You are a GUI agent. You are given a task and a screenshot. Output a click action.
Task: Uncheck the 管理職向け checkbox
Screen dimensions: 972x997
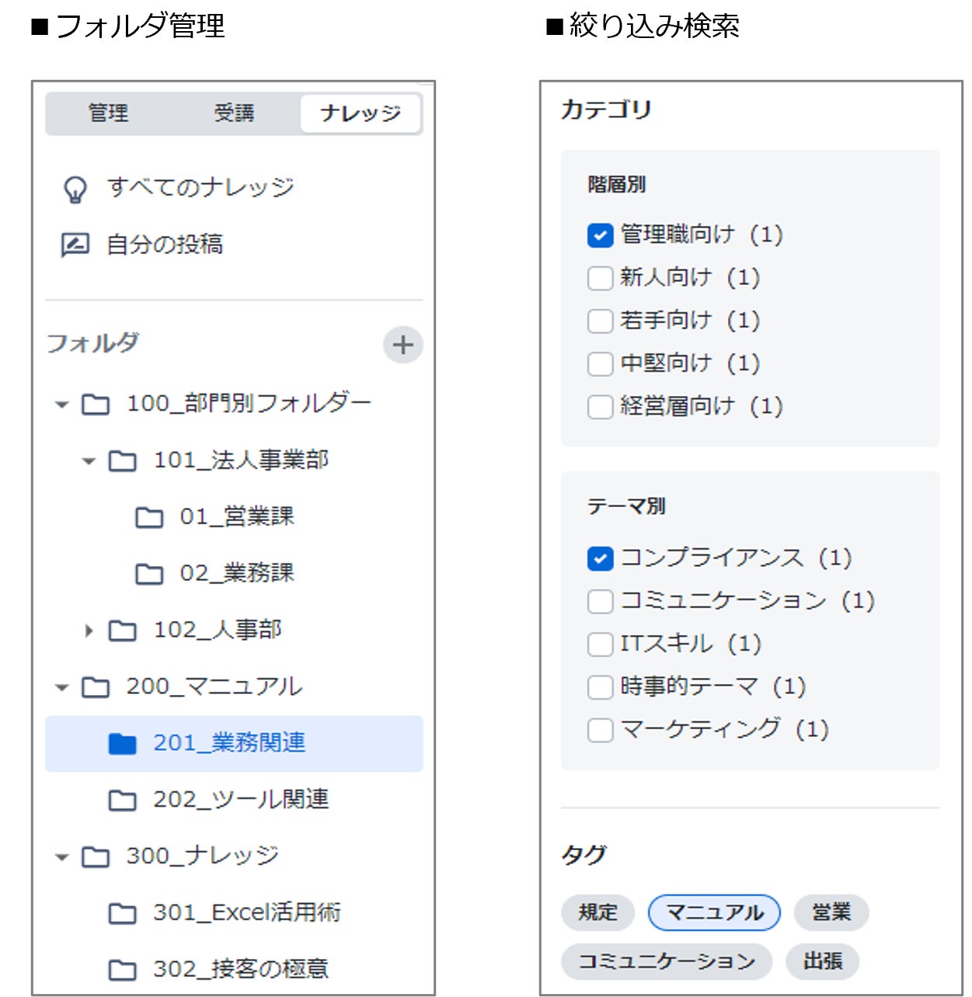600,235
